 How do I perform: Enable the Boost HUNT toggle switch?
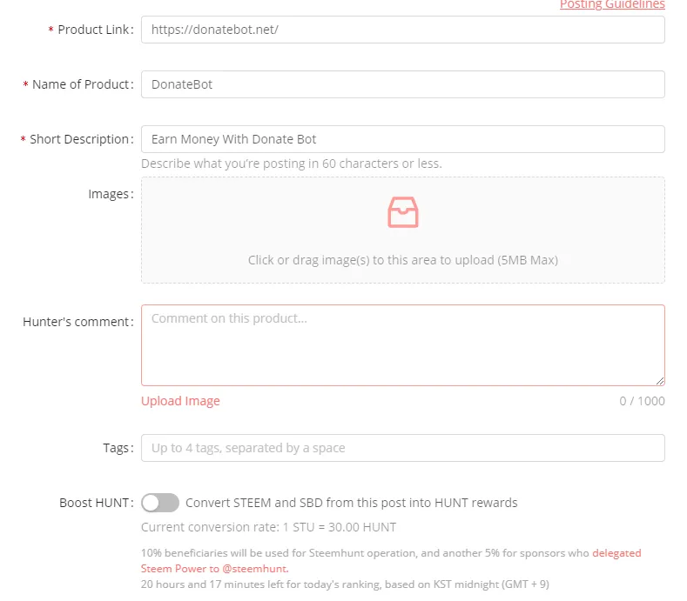(x=160, y=503)
